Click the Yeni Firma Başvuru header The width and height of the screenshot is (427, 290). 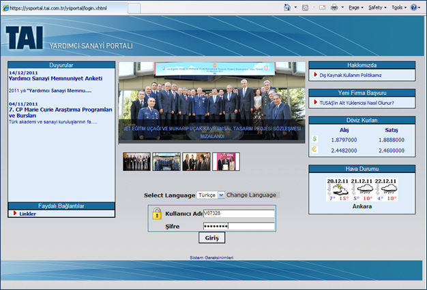click(x=362, y=93)
